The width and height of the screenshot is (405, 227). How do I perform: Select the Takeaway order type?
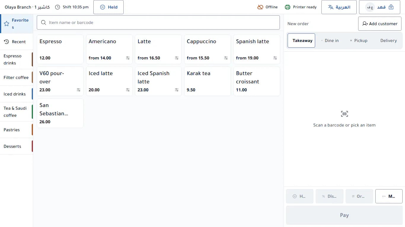[301, 40]
